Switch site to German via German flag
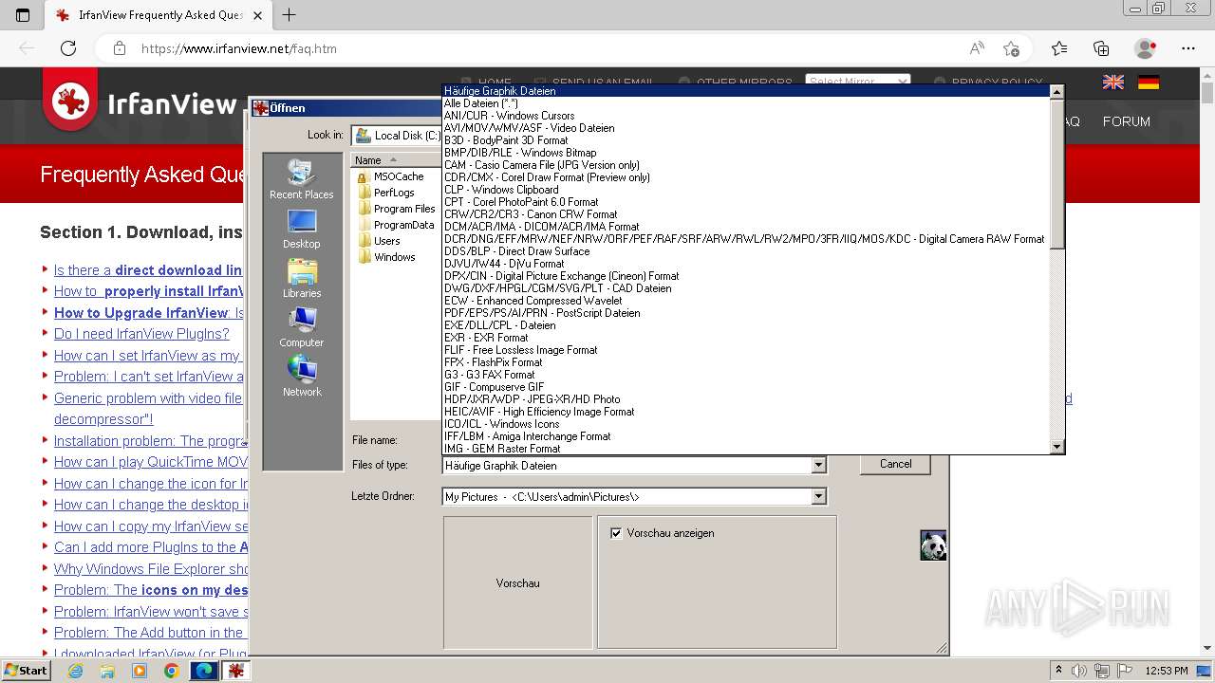The height and width of the screenshot is (683, 1215). pos(1149,83)
